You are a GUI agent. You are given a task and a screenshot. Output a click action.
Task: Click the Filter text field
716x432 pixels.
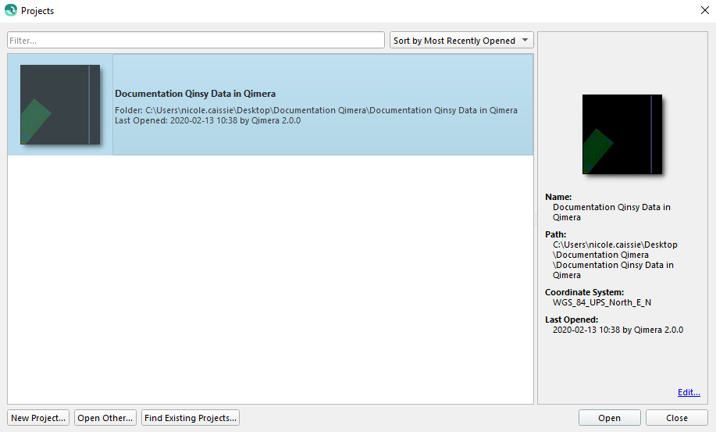(x=196, y=40)
